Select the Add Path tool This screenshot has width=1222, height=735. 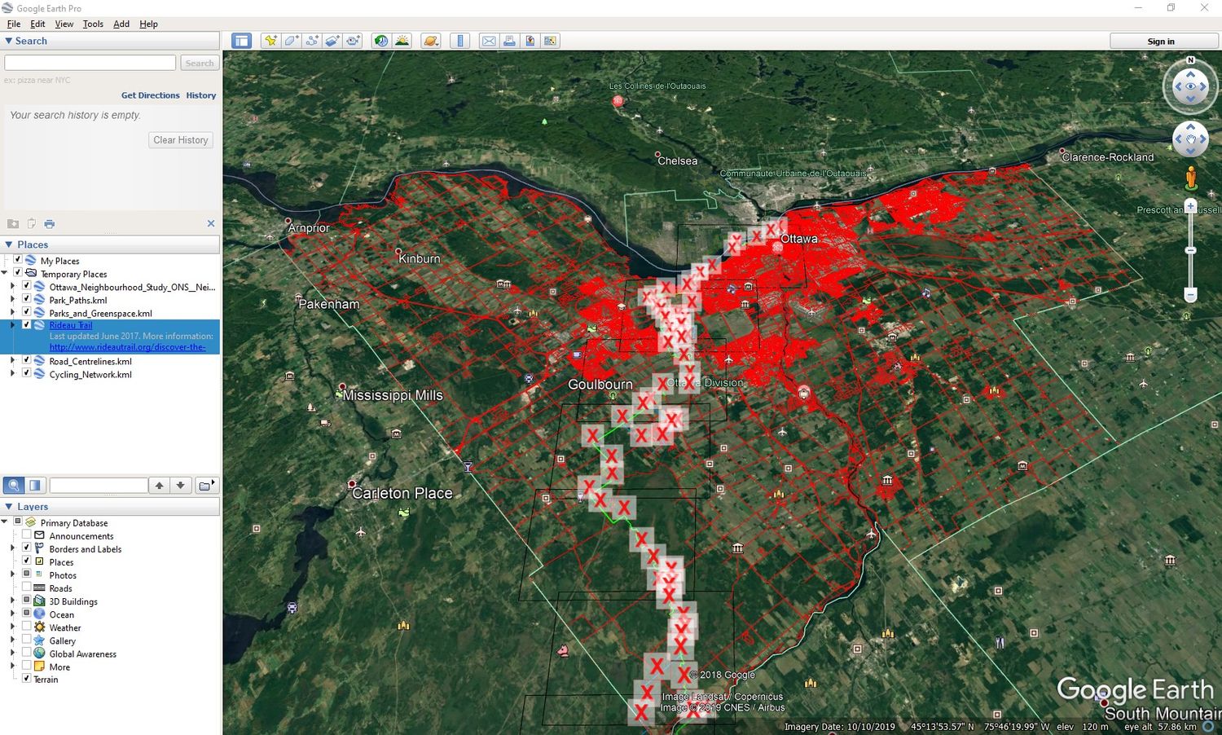click(x=312, y=41)
